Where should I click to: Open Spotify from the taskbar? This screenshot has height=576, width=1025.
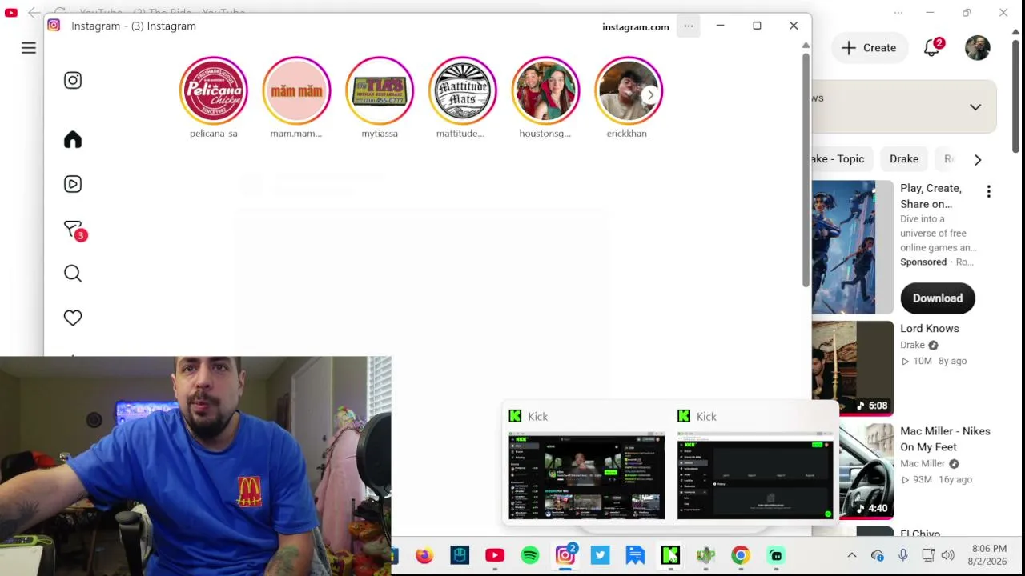[530, 555]
